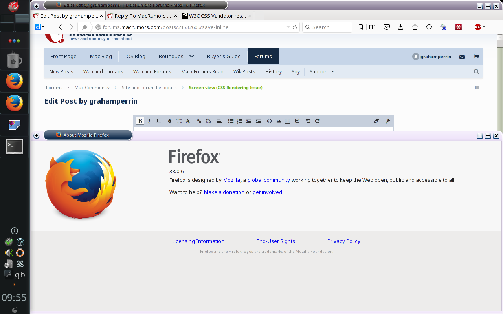Focus the Firefox search box
Viewport: 503px width, 314px height.
click(x=327, y=27)
